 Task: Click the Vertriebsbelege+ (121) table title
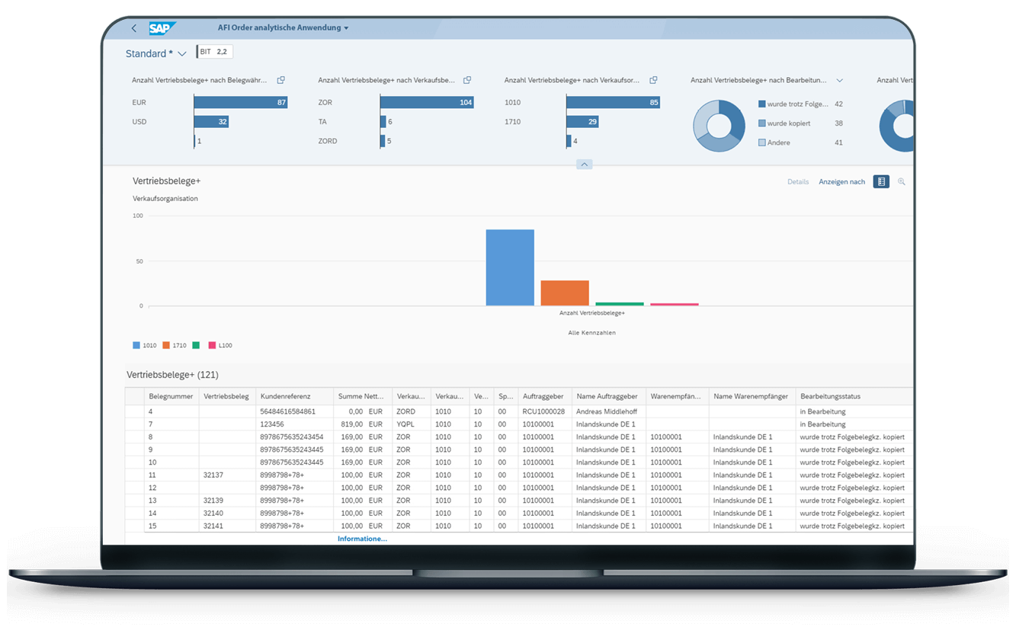pyautogui.click(x=172, y=375)
